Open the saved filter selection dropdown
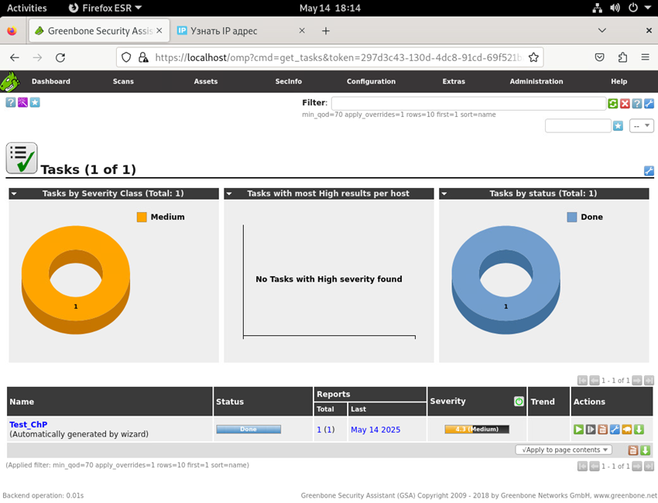Screen dimensions: 658x503 coord(641,126)
